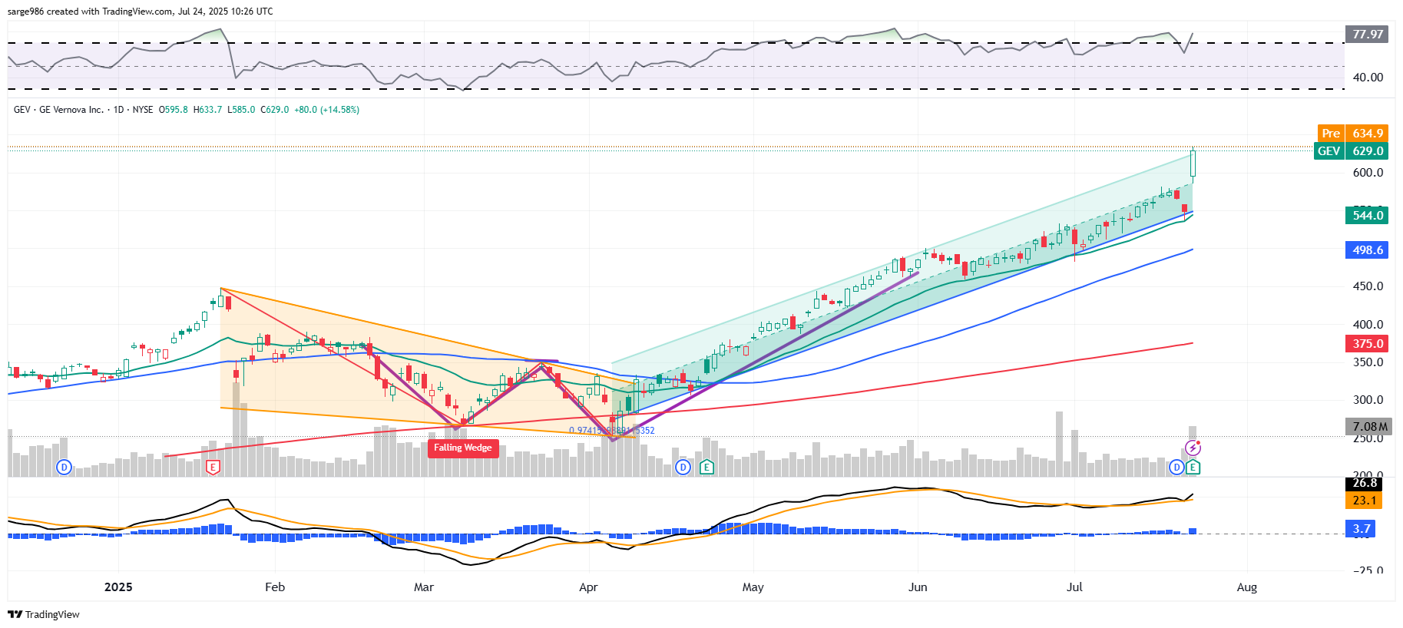This screenshot has width=1403, height=628.
Task: Click the Jun label on time axis
Action: click(918, 587)
